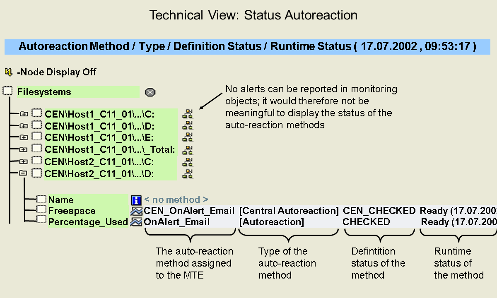This screenshot has height=298, width=497.
Task: Click the blue info icon beside Name
Action: [x=136, y=200]
